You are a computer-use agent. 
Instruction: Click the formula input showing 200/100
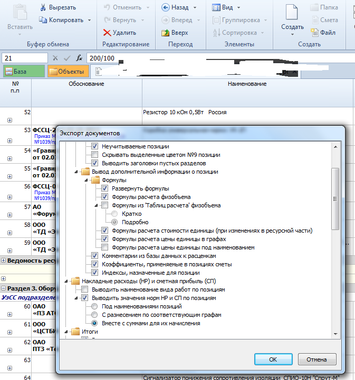[220, 58]
